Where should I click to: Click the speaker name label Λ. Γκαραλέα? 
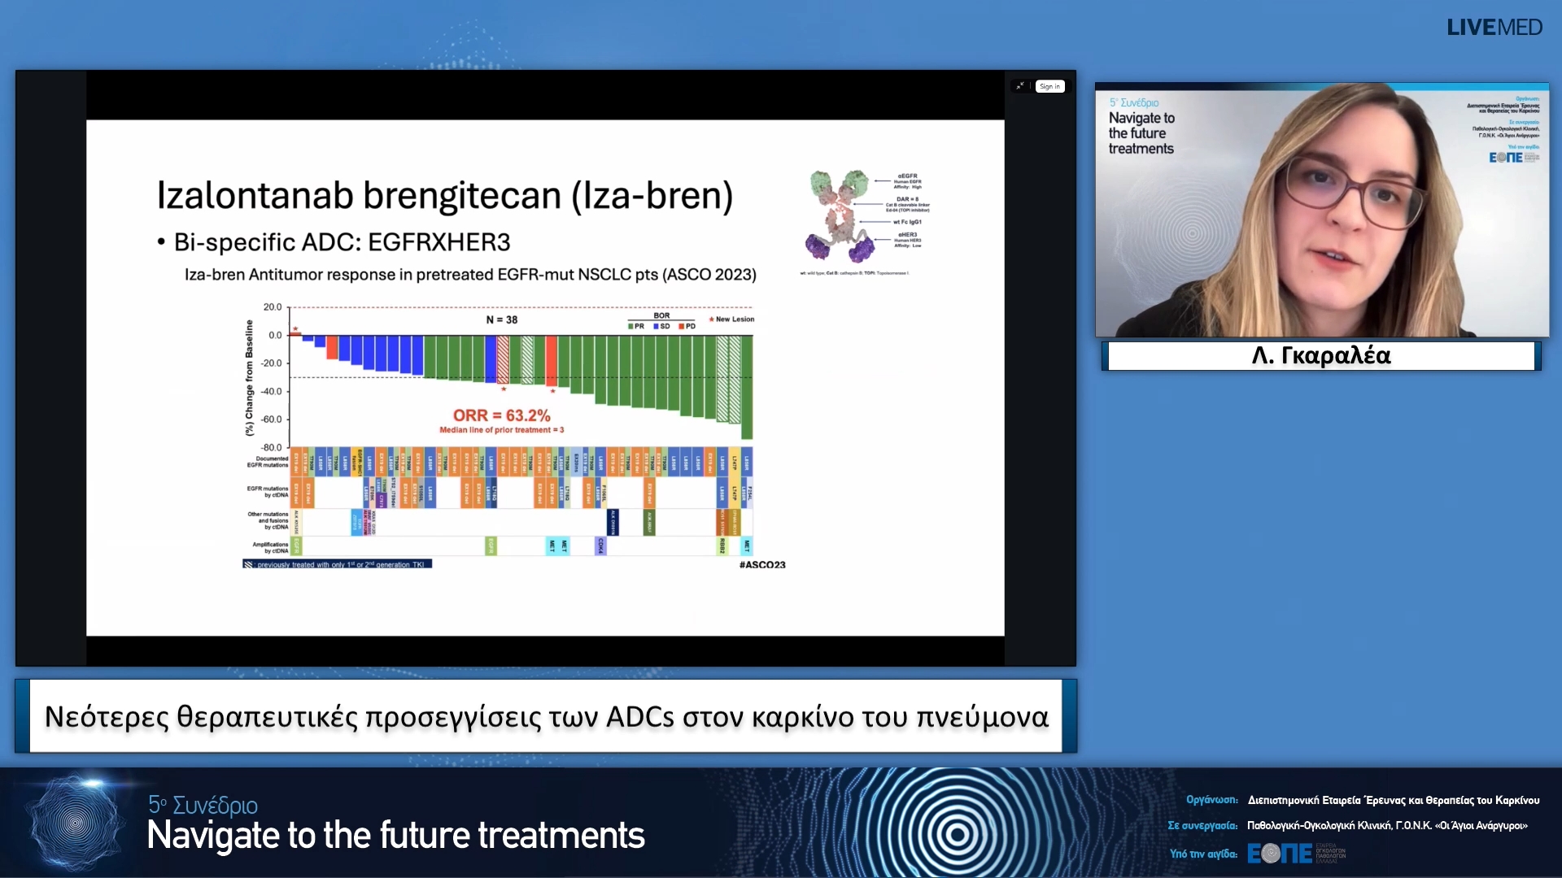[1320, 356]
